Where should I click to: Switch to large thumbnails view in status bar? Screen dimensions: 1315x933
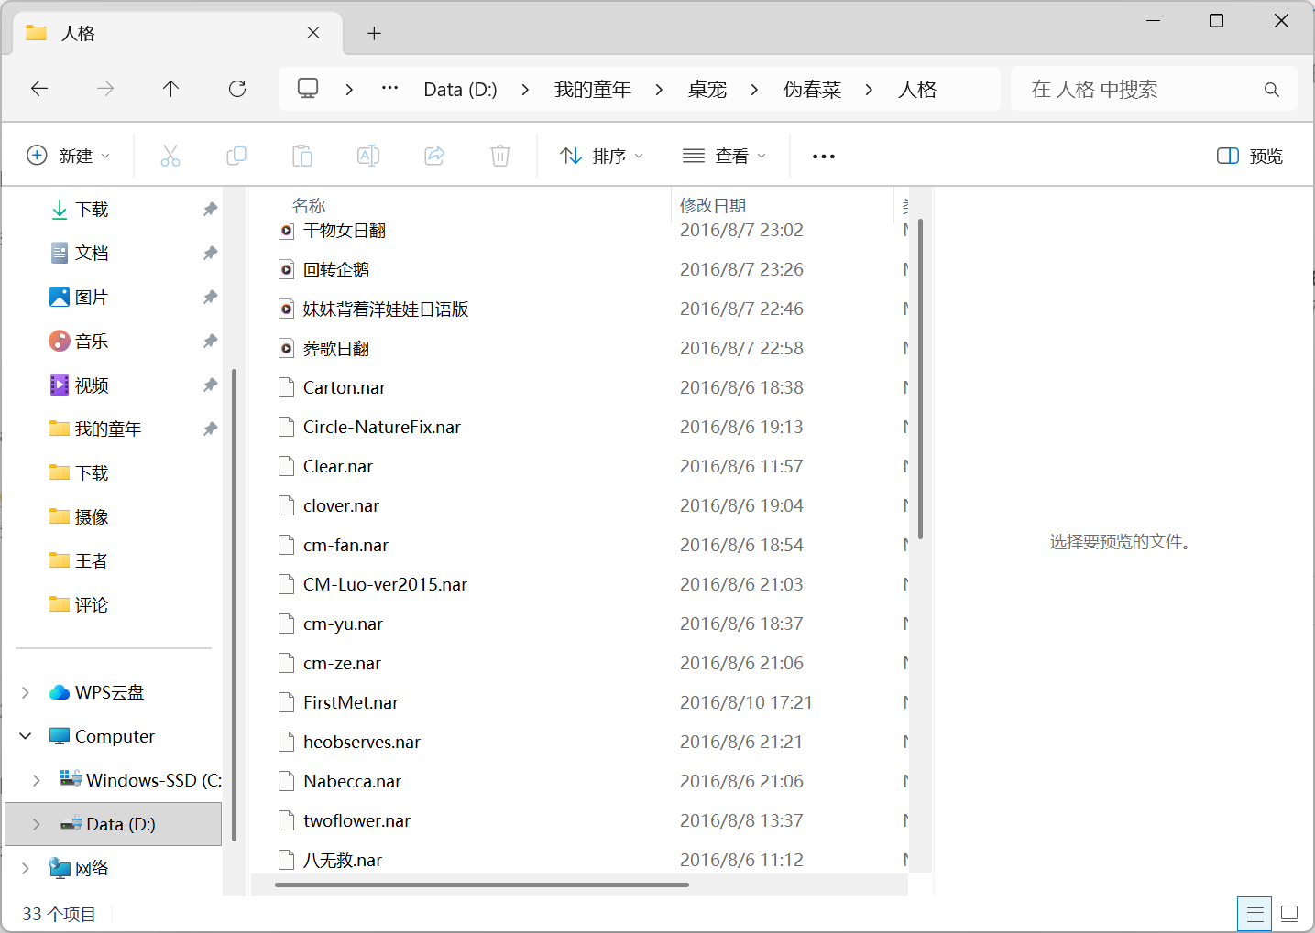pyautogui.click(x=1289, y=914)
